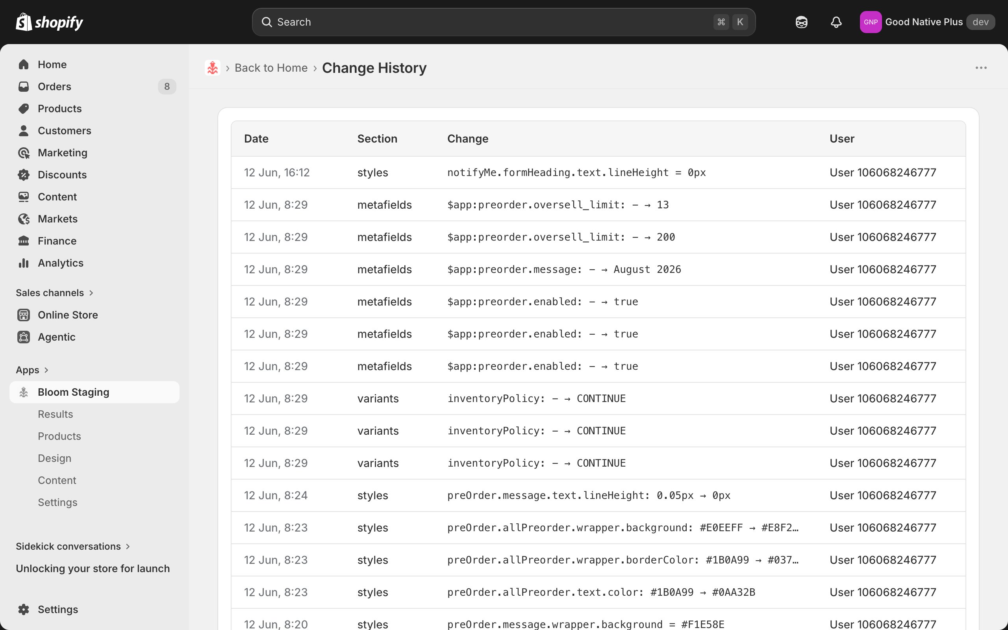Select the Bloom Staging app entry

94,393
